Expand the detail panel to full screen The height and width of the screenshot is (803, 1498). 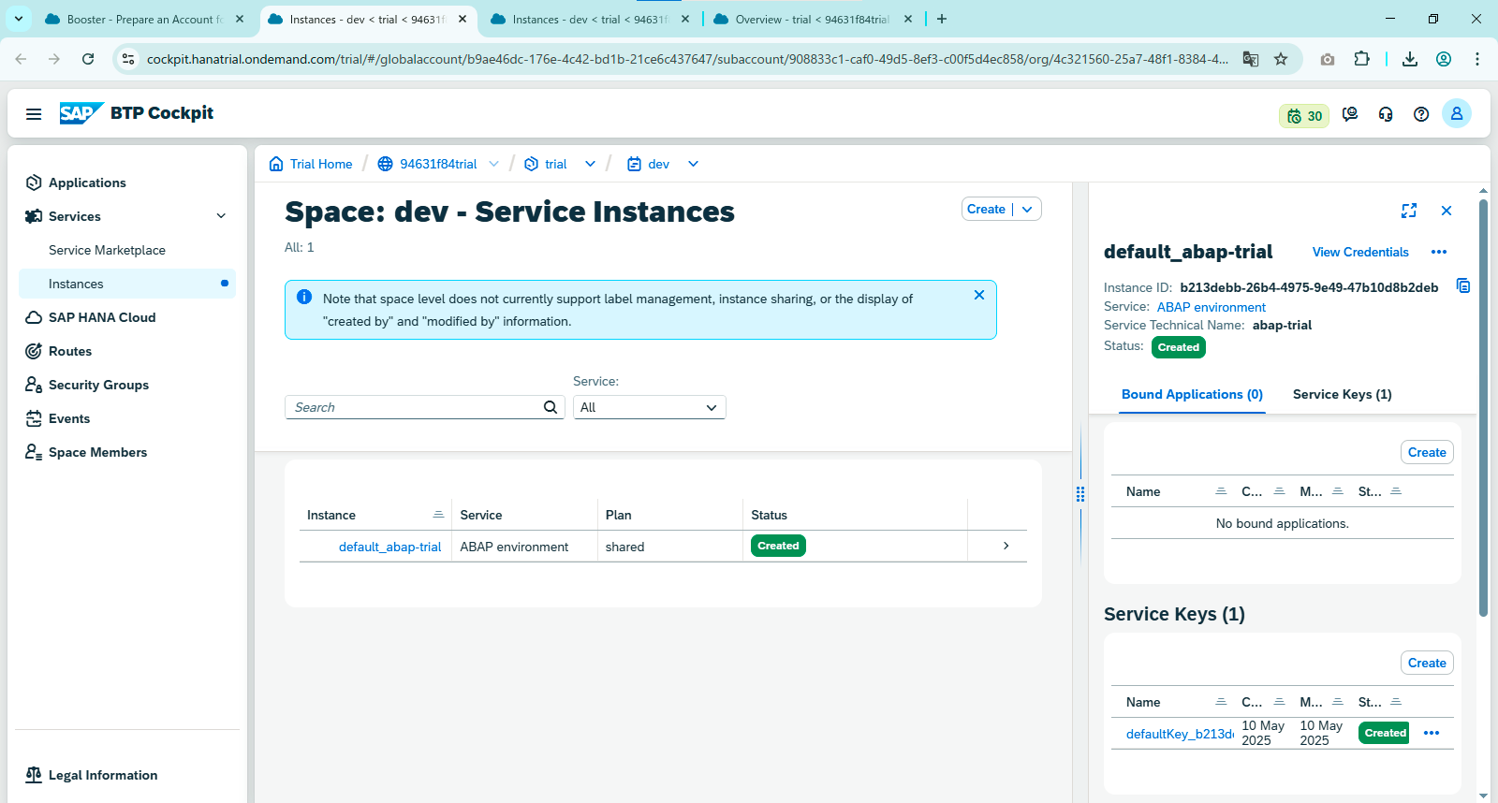1409,211
